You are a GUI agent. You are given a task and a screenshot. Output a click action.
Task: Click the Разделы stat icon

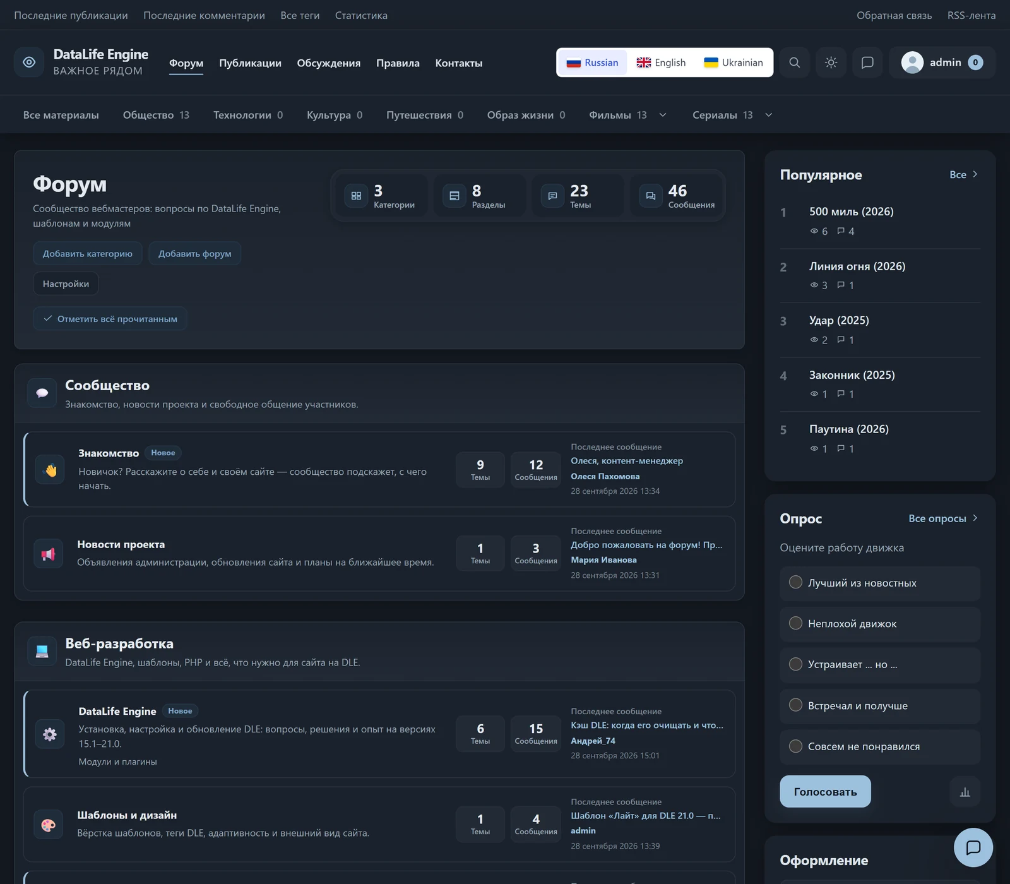(x=454, y=196)
